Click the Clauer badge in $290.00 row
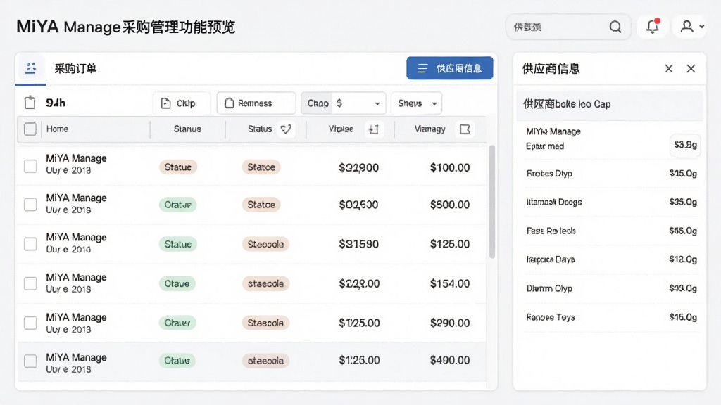Viewport: 721px width, 405px height. [177, 323]
